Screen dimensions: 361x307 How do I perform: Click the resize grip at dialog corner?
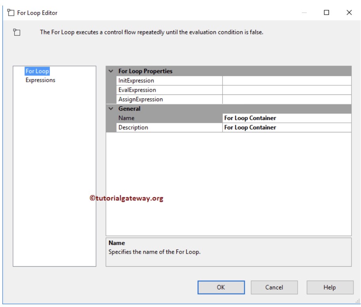358,301
